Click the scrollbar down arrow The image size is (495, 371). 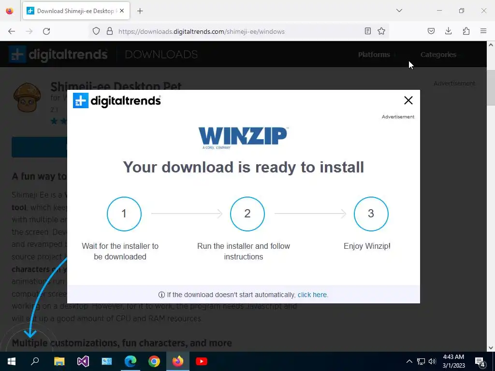click(491, 348)
